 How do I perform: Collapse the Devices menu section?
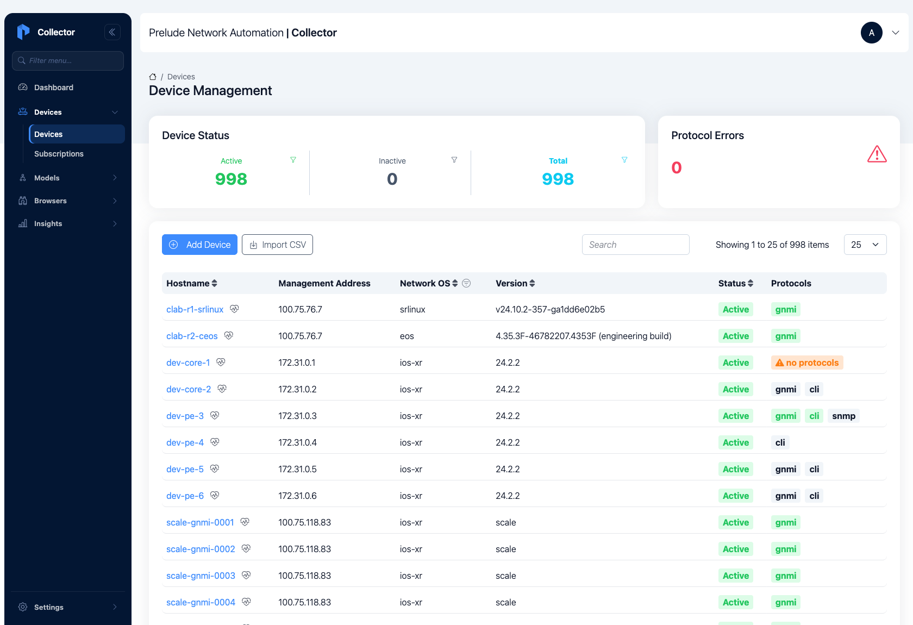(115, 112)
